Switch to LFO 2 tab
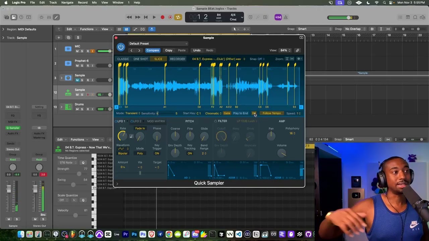Image resolution: width=429 pixels, height=241 pixels. click(137, 121)
